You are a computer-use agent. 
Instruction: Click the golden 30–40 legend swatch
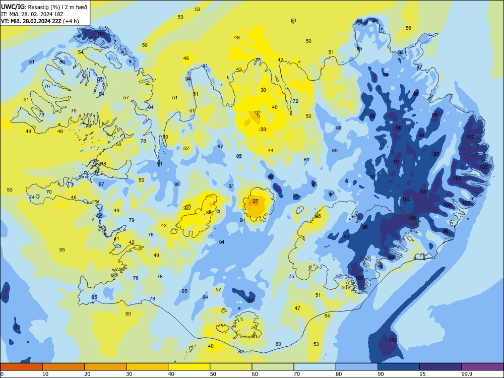tap(147, 367)
